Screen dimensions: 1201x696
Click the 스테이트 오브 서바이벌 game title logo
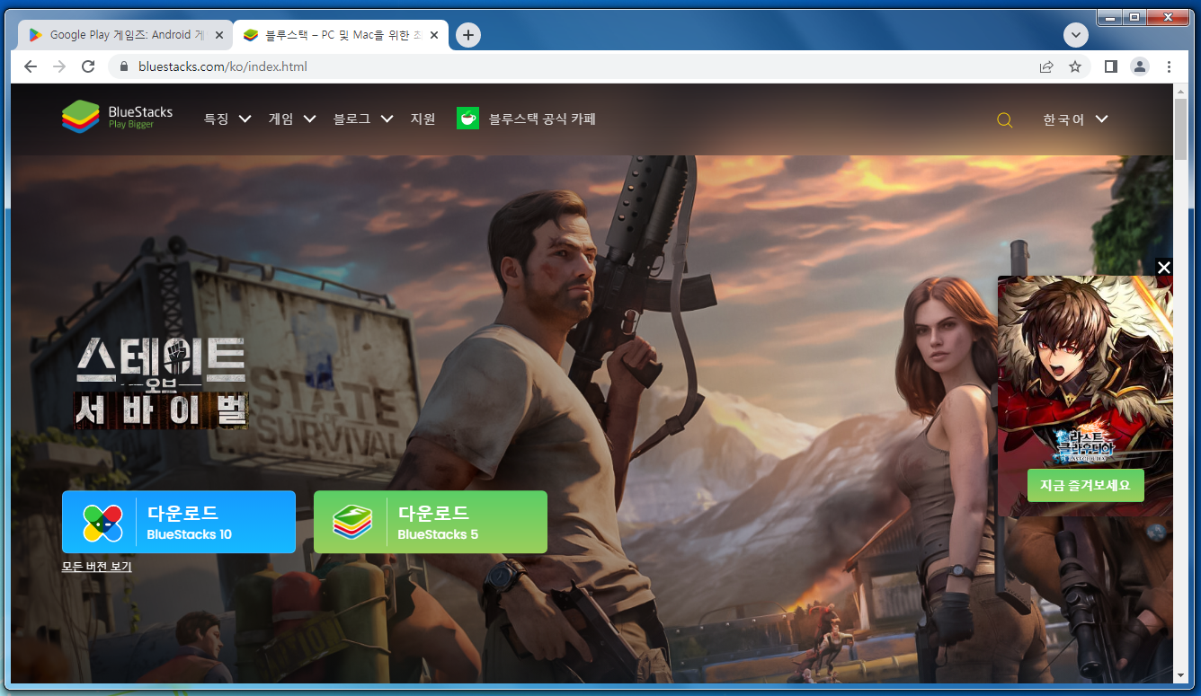click(161, 383)
